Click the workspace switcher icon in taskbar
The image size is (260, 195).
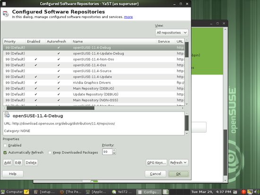pyautogui.click(x=165, y=192)
